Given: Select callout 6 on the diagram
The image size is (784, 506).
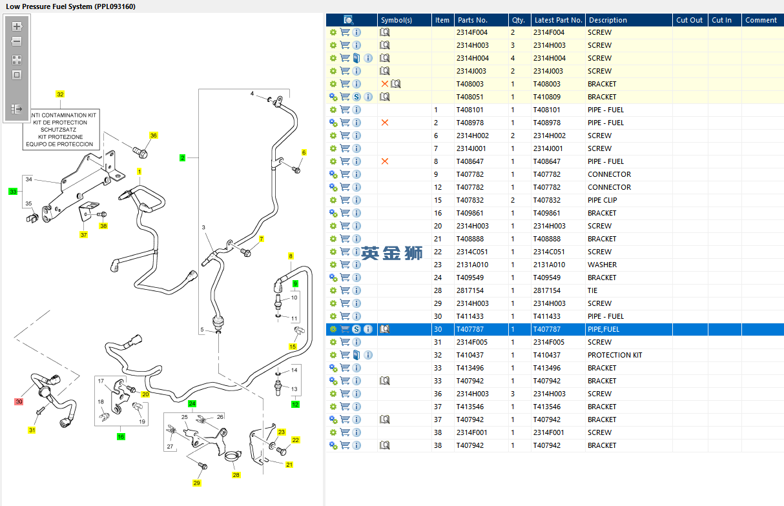Looking at the screenshot, I should click(304, 152).
